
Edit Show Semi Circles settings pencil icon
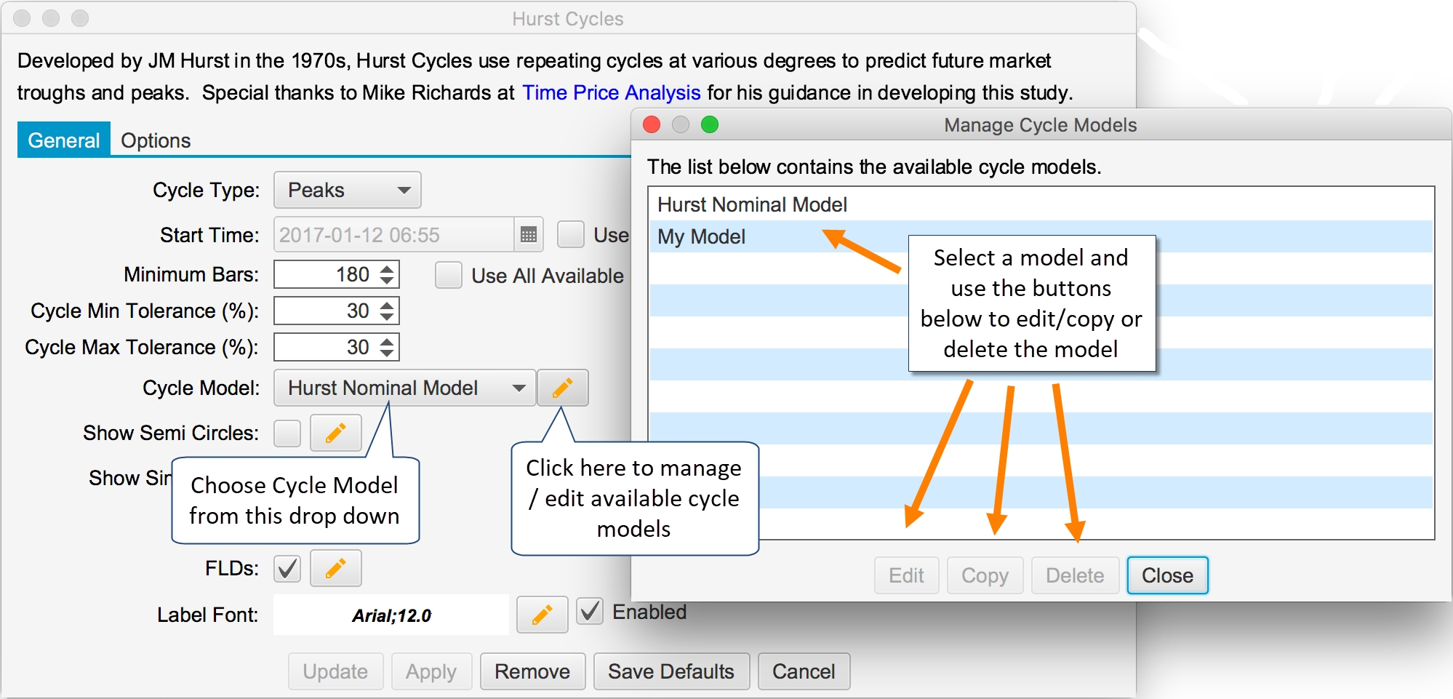[x=335, y=433]
